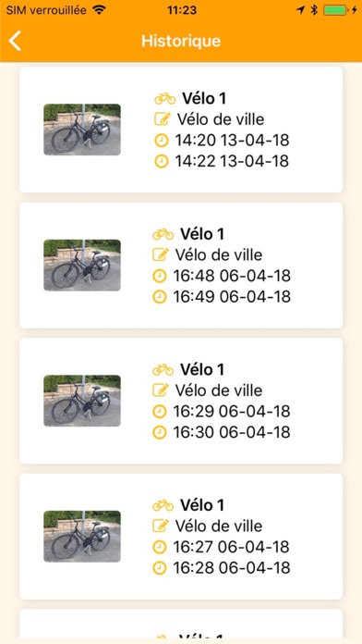Tap the clock icon next to 14:22 13-04-18
This screenshot has height=644, width=362.
162,161
